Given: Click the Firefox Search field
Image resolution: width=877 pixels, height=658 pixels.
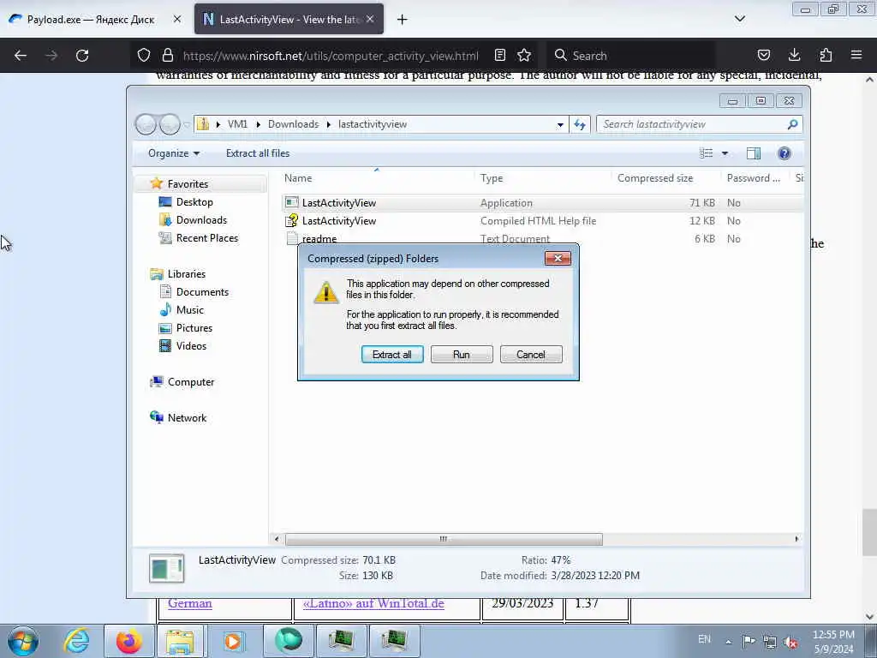Looking at the screenshot, I should click(630, 56).
